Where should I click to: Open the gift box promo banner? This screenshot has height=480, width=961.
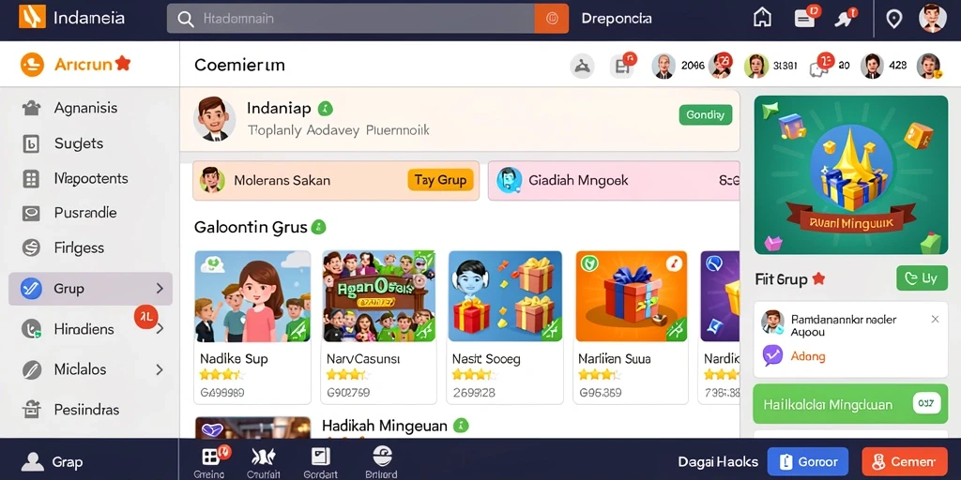coord(850,174)
